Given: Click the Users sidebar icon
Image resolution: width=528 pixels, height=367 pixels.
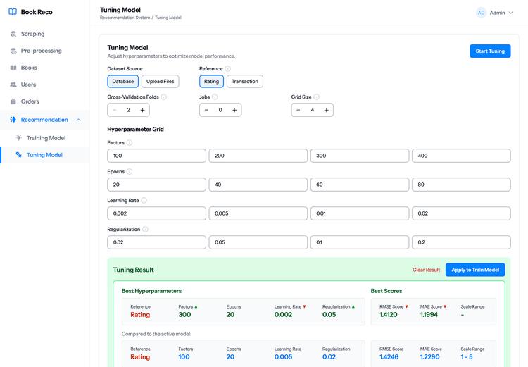Looking at the screenshot, I should 13,85.
